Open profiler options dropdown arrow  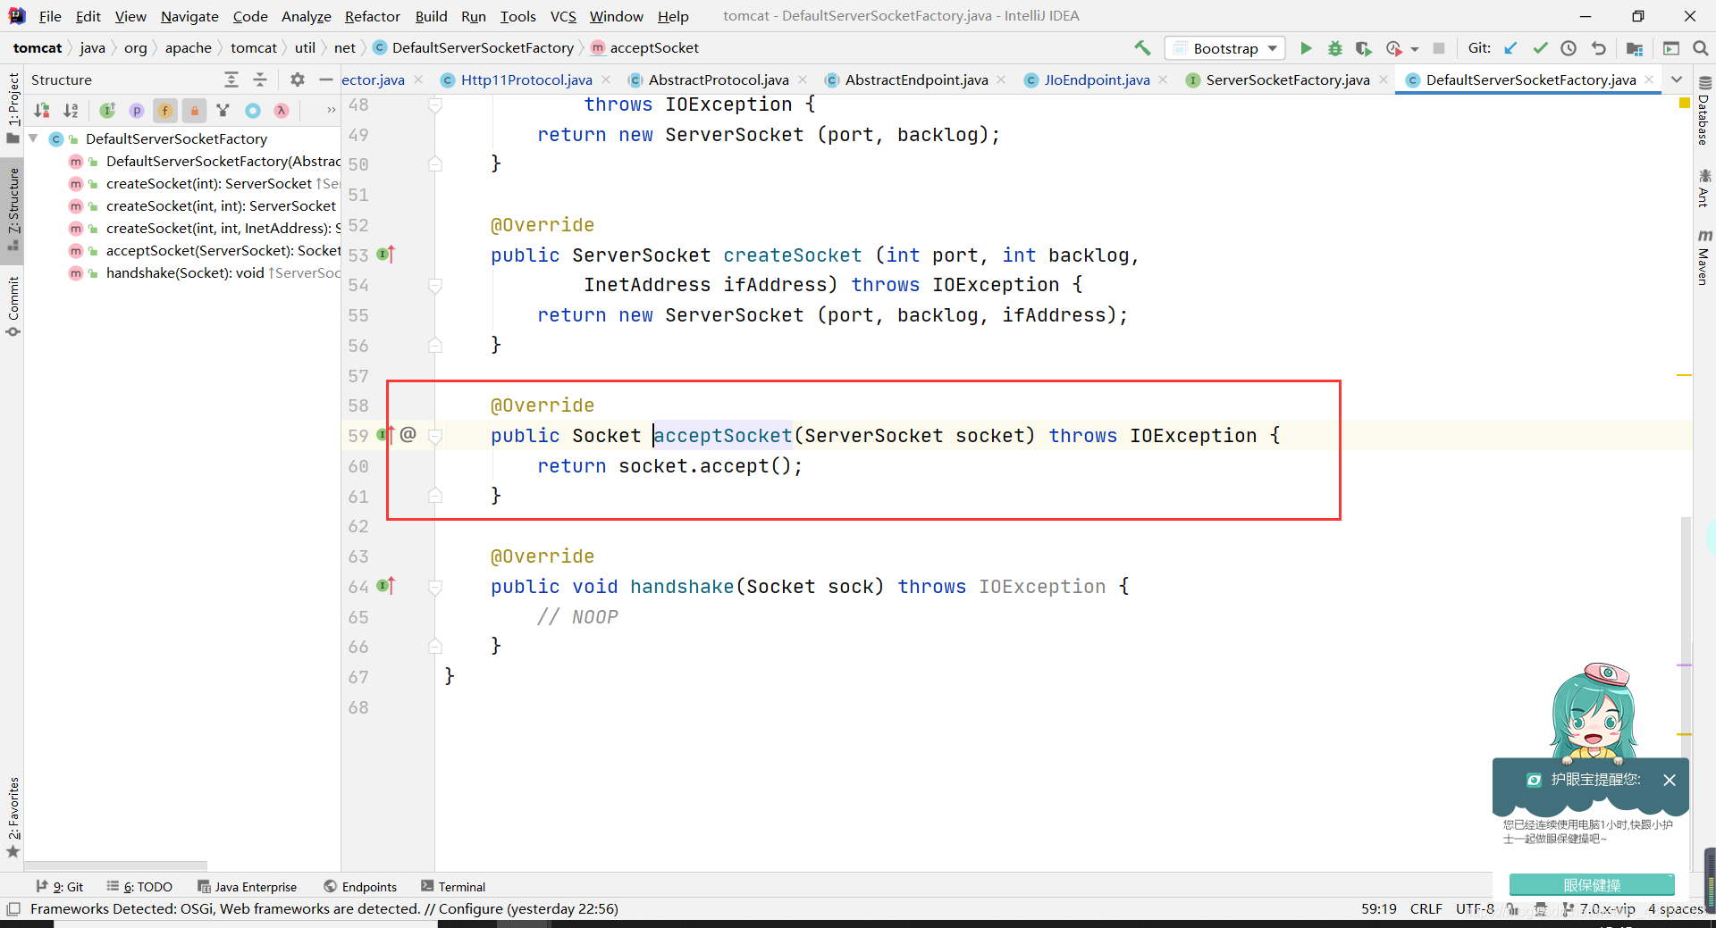[x=1415, y=49]
